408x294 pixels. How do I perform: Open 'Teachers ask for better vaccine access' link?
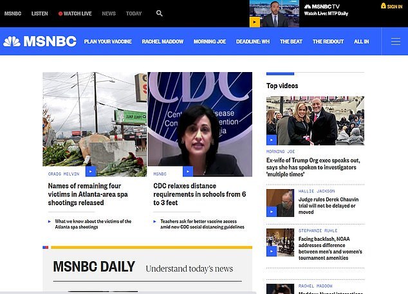[x=202, y=224]
